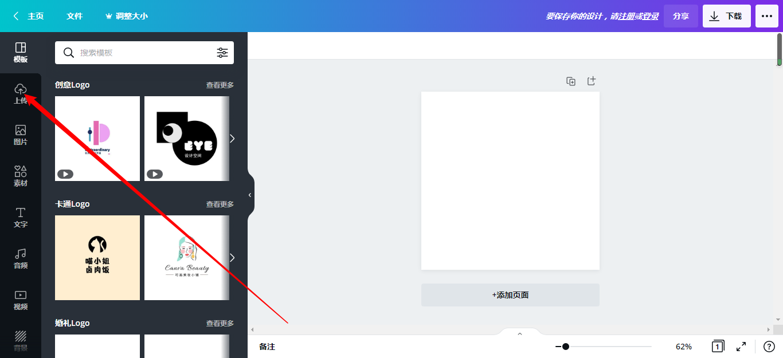View more 创意Logo templates

pyautogui.click(x=220, y=85)
